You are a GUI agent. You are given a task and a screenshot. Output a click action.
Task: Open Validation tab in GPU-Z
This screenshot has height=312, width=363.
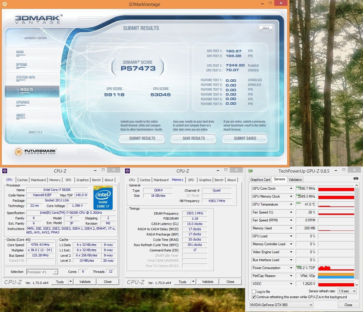click(x=295, y=179)
